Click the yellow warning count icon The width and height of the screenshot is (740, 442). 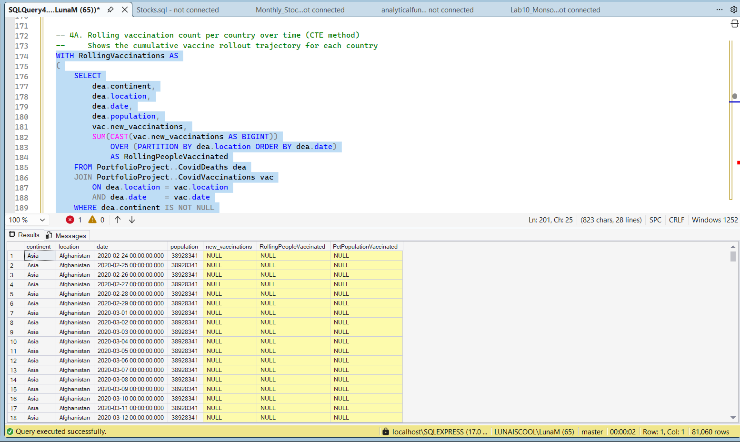[92, 220]
